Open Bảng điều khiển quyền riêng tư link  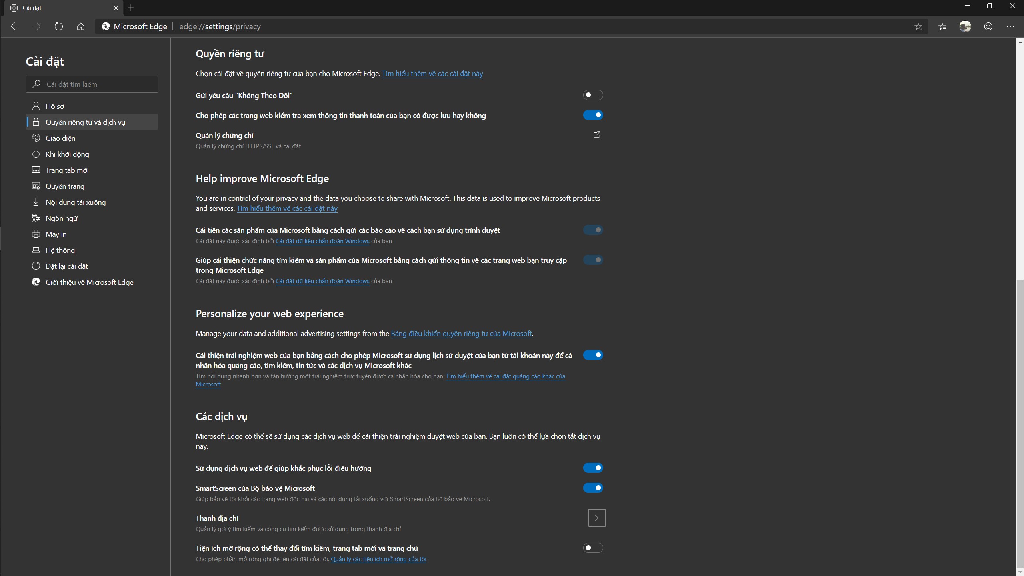pyautogui.click(x=461, y=334)
